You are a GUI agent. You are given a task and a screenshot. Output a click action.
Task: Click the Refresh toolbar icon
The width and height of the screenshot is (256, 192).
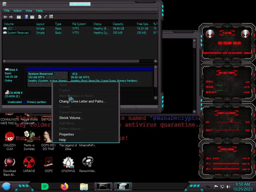coord(40,17)
